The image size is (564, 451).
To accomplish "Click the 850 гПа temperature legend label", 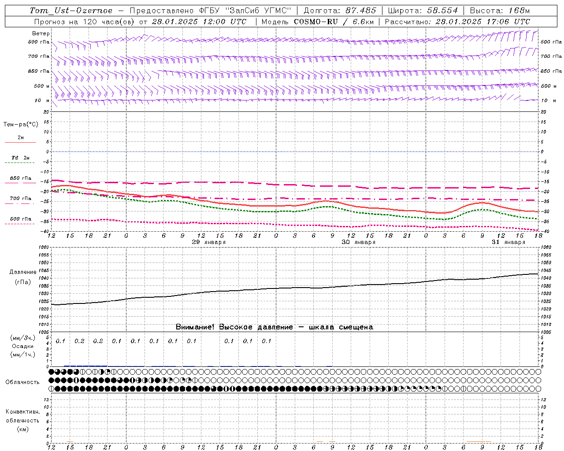I will pyautogui.click(x=21, y=178).
